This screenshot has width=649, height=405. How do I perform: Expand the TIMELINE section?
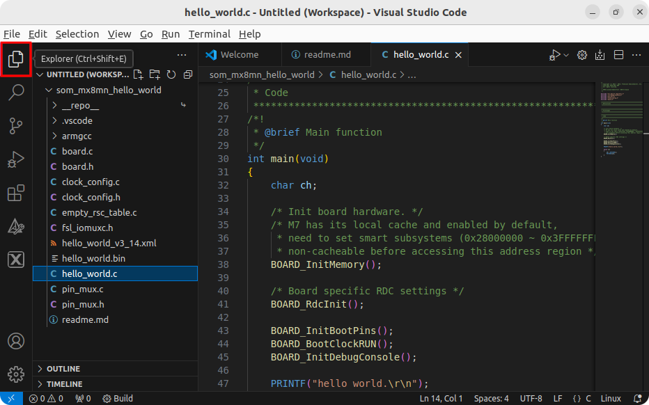click(64, 384)
